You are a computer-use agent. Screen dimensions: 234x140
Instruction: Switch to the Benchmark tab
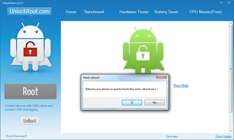click(x=94, y=12)
